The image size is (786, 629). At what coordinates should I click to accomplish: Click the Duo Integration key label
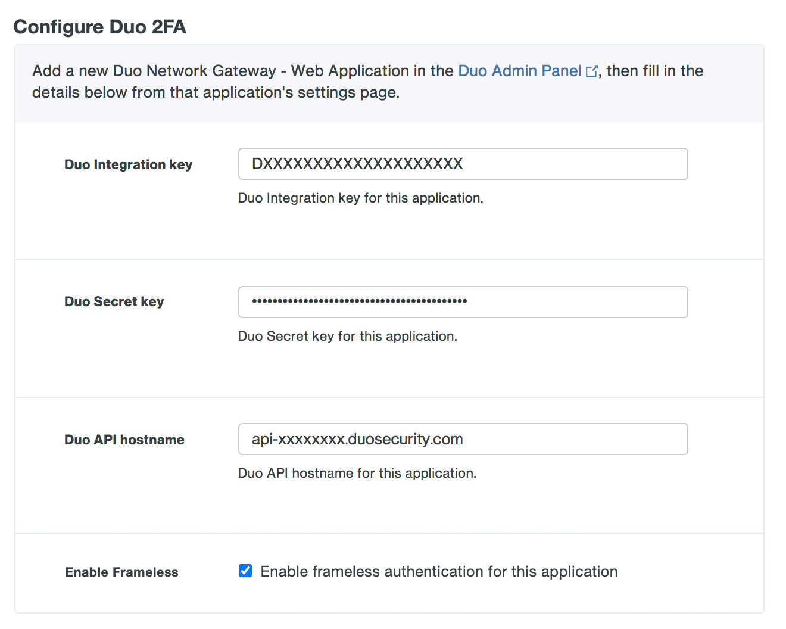click(x=128, y=164)
